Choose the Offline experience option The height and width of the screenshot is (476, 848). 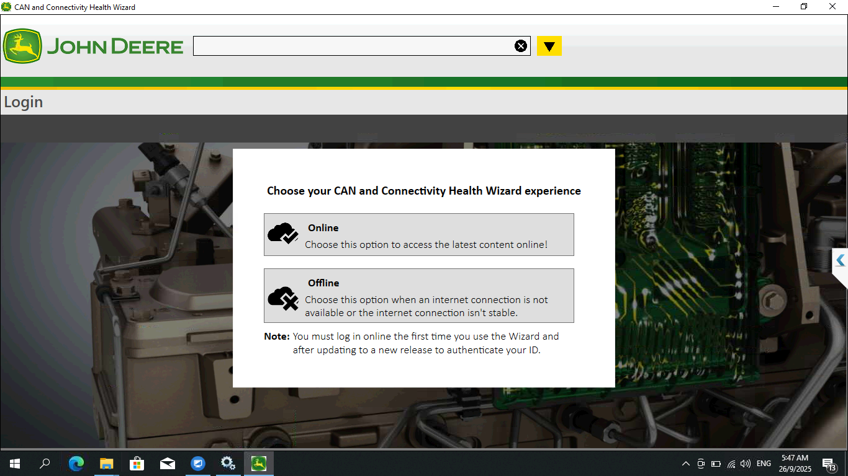[419, 296]
